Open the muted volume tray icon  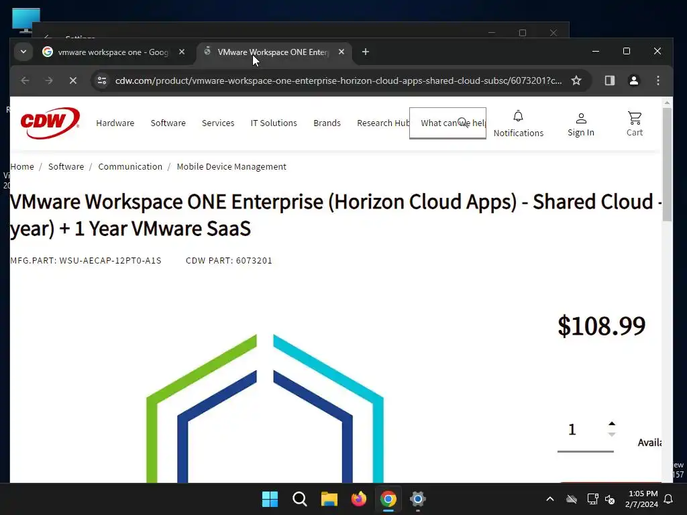610,499
